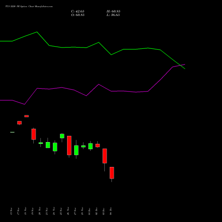Select the 28 Nov date label
This screenshot has height=222, width=222.
[x=82, y=211]
